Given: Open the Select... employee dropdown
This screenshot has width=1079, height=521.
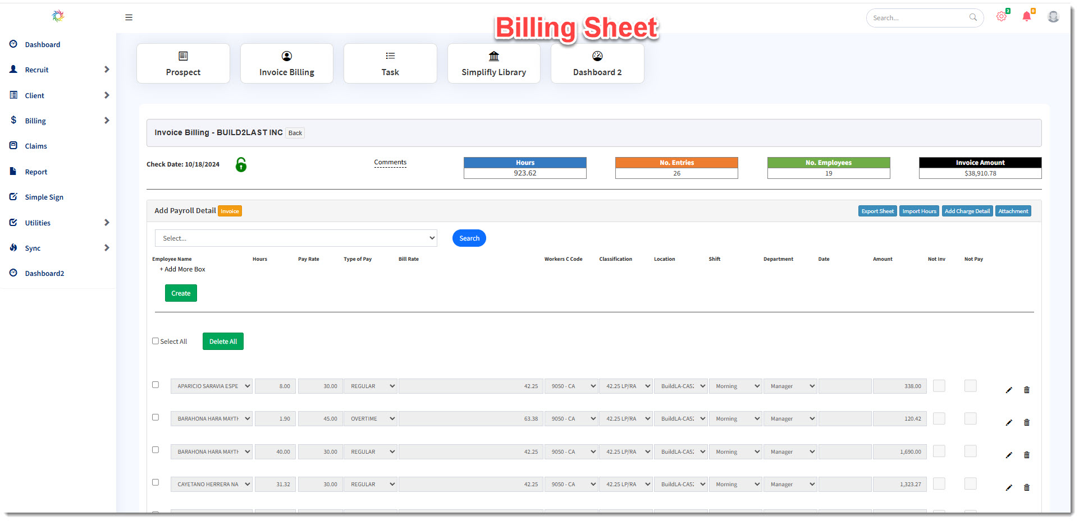Looking at the screenshot, I should coord(296,238).
